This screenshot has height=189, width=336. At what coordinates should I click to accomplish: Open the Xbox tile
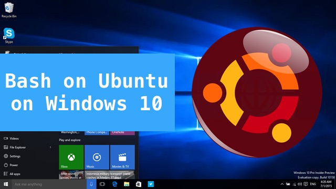coord(71,157)
